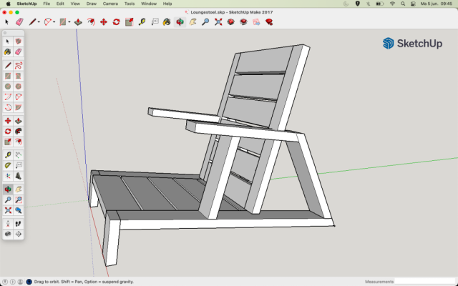Viewport: 458px width, 286px height.
Task: Select the Follow Me tool
Action: coord(18,132)
